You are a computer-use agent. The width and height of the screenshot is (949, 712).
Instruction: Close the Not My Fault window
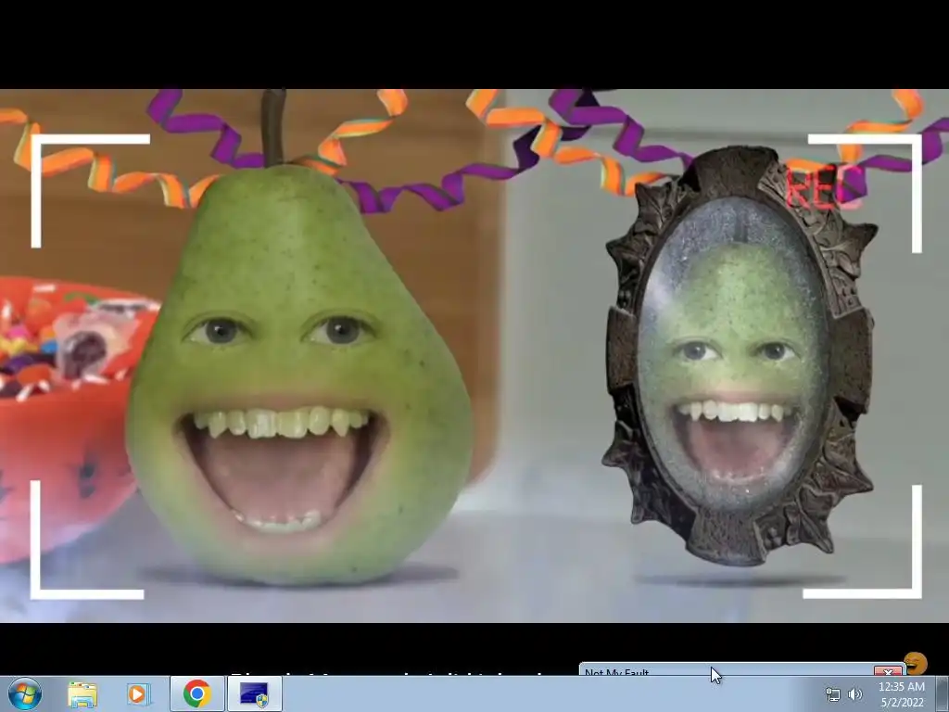click(x=888, y=671)
